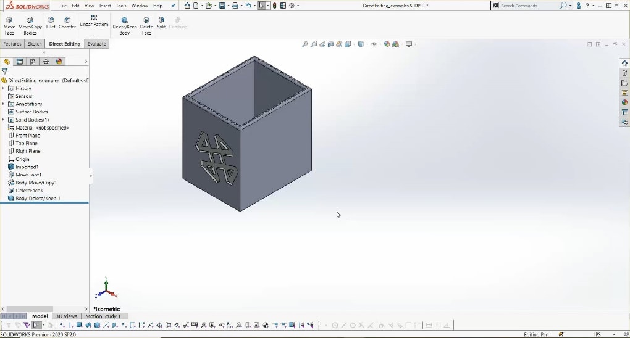Click the filter funnel in feature tree

pyautogui.click(x=5, y=71)
